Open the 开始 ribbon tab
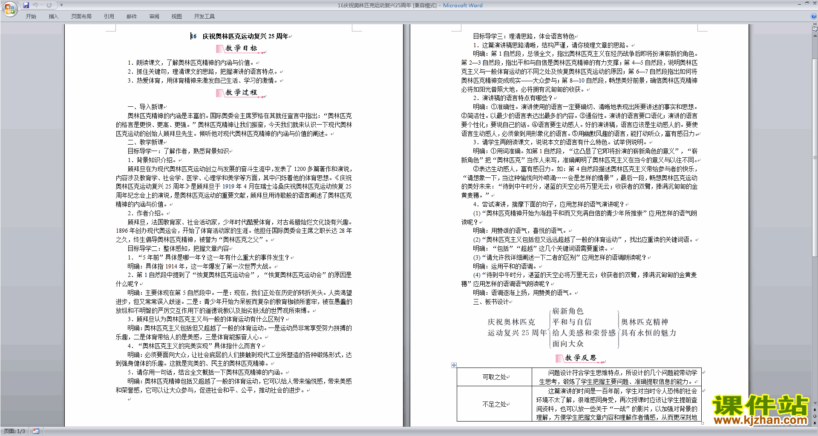Image resolution: width=818 pixels, height=436 pixels. click(x=31, y=16)
